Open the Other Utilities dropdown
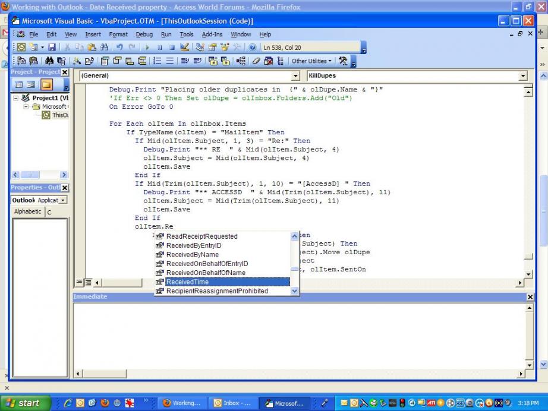548x411 pixels. 311,61
